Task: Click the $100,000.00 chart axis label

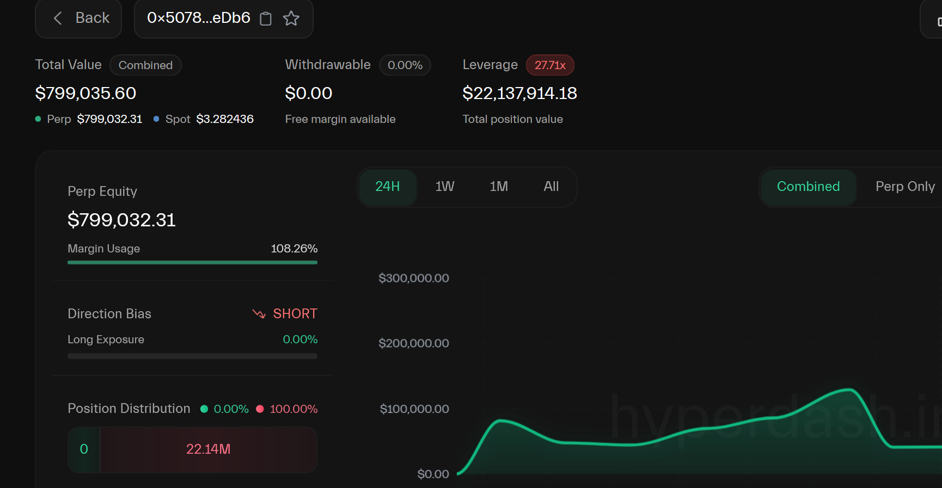Action: pyautogui.click(x=414, y=409)
